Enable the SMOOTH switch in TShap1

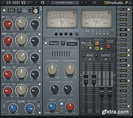pyautogui.click(x=61, y=104)
